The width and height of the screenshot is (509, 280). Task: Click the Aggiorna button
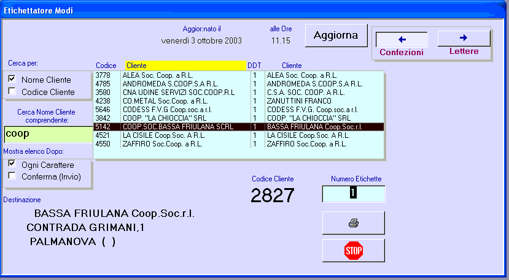point(336,36)
